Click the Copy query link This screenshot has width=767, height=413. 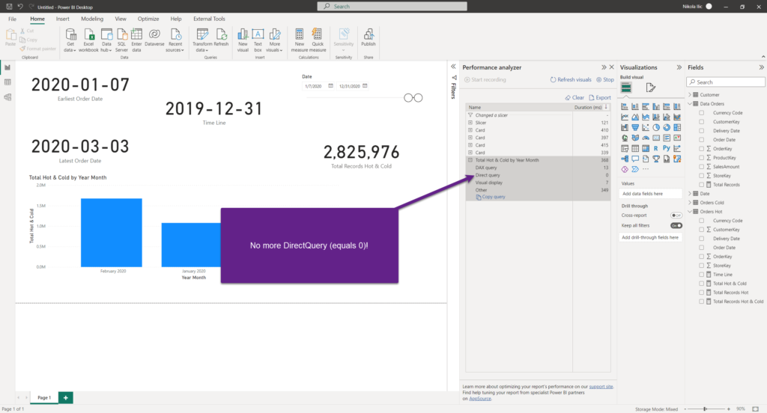[491, 197]
